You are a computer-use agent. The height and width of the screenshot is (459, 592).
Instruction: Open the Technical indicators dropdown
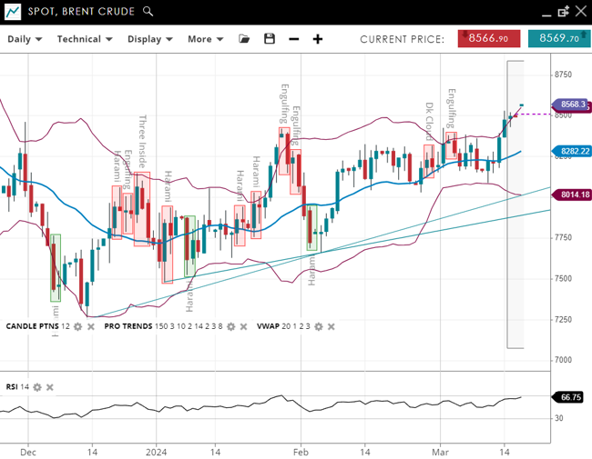tap(85, 39)
